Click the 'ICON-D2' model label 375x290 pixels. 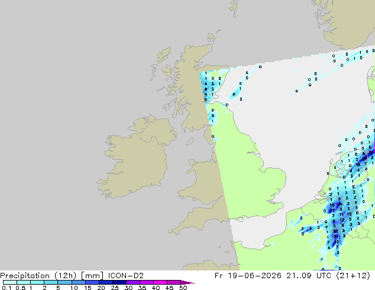(x=126, y=276)
